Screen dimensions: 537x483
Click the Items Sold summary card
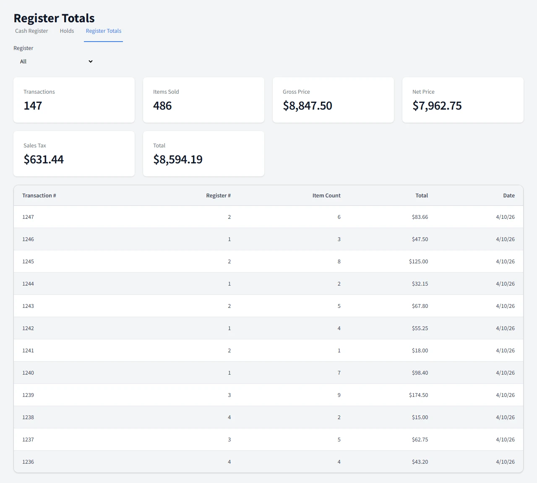(x=203, y=100)
